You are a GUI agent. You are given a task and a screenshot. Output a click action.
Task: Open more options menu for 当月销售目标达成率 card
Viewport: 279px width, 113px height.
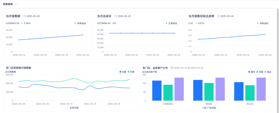pos(269,16)
